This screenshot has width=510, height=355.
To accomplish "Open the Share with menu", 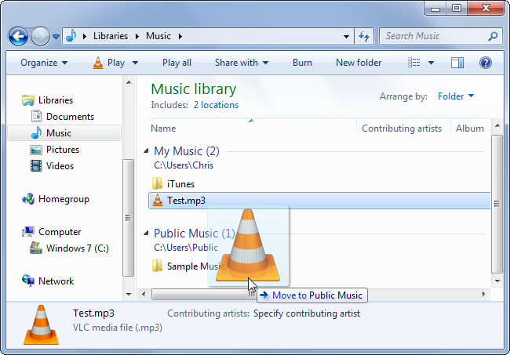I will [242, 63].
